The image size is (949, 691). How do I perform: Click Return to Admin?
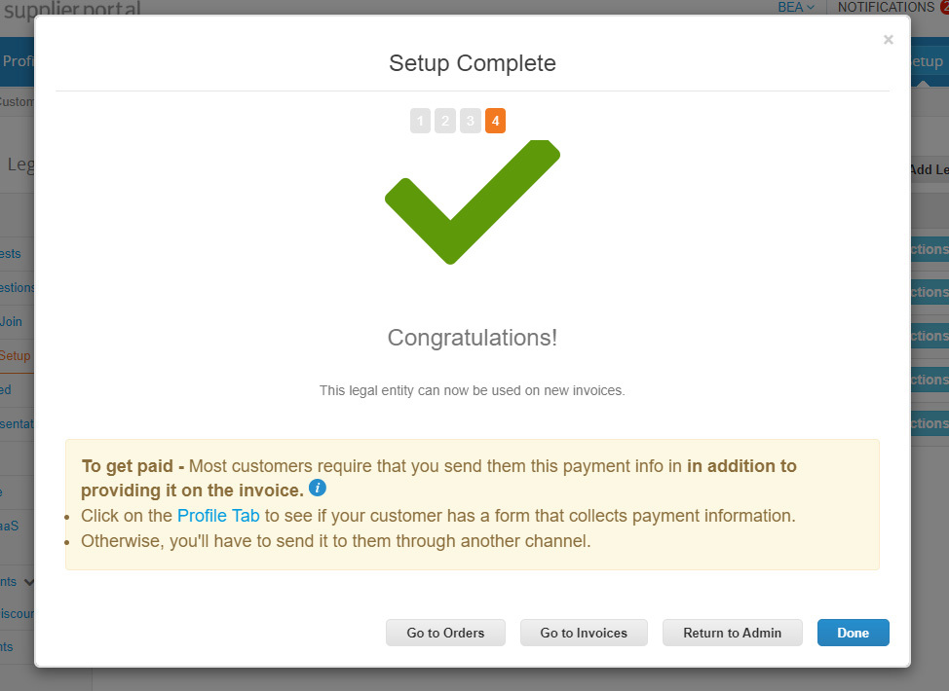[732, 633]
